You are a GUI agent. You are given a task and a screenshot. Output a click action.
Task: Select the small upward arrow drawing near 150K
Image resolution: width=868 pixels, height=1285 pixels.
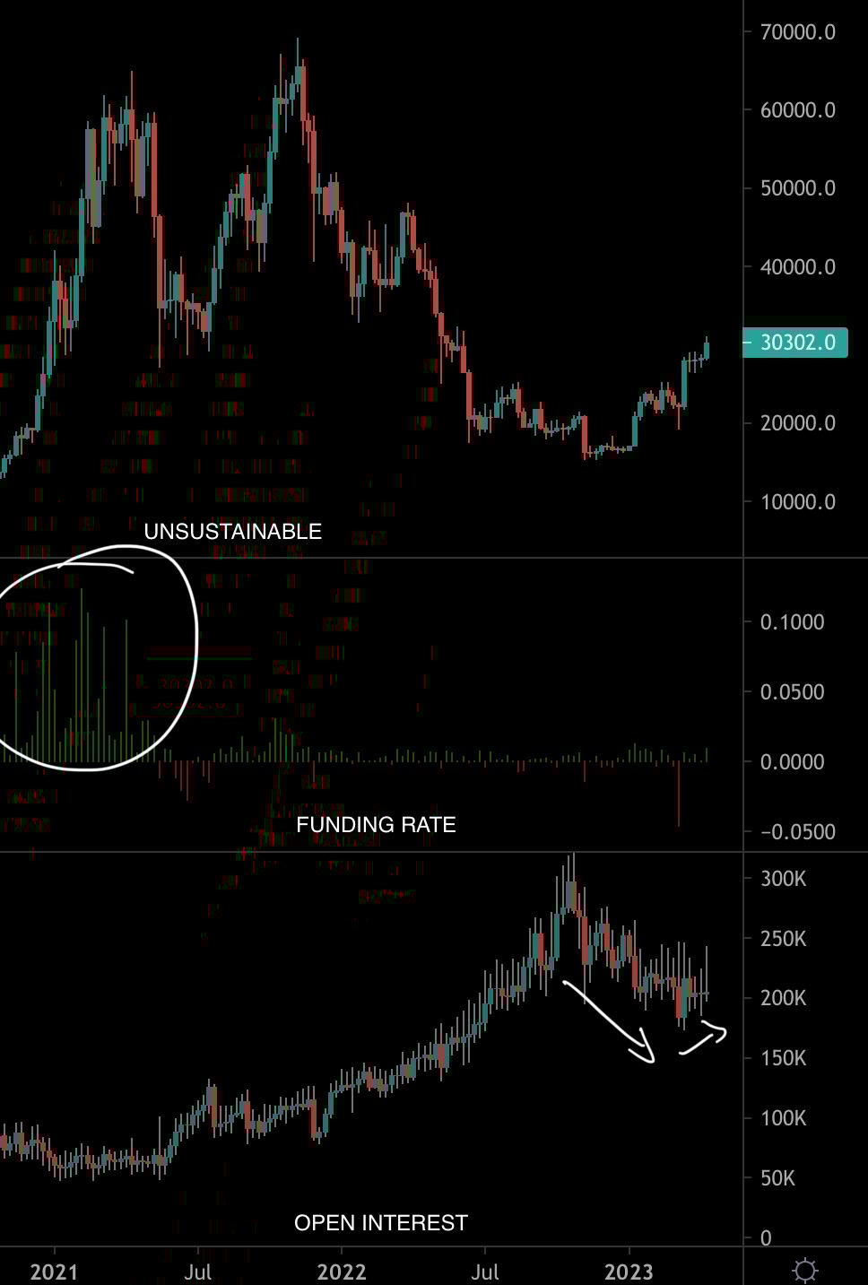pyautogui.click(x=705, y=1038)
